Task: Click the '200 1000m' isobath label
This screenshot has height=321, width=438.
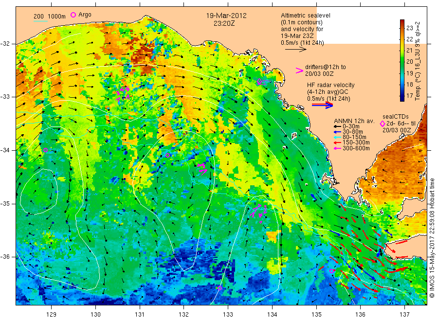Action: tap(50, 16)
